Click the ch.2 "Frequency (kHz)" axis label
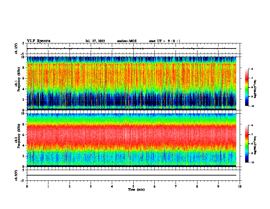The height and width of the screenshot is (209, 270). [x=19, y=136]
